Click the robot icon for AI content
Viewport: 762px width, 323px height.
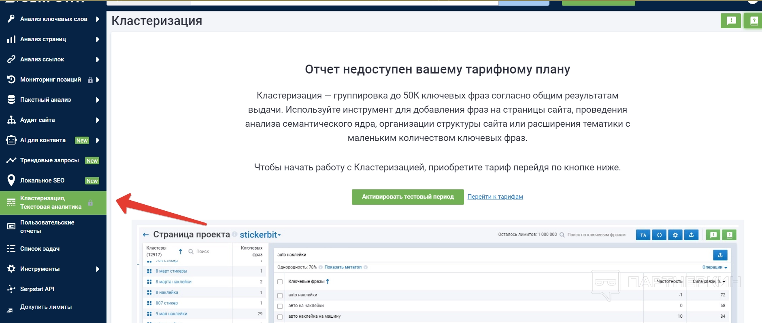[x=11, y=140]
